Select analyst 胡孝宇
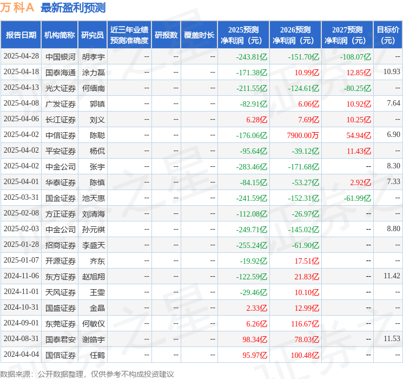 tap(93, 57)
